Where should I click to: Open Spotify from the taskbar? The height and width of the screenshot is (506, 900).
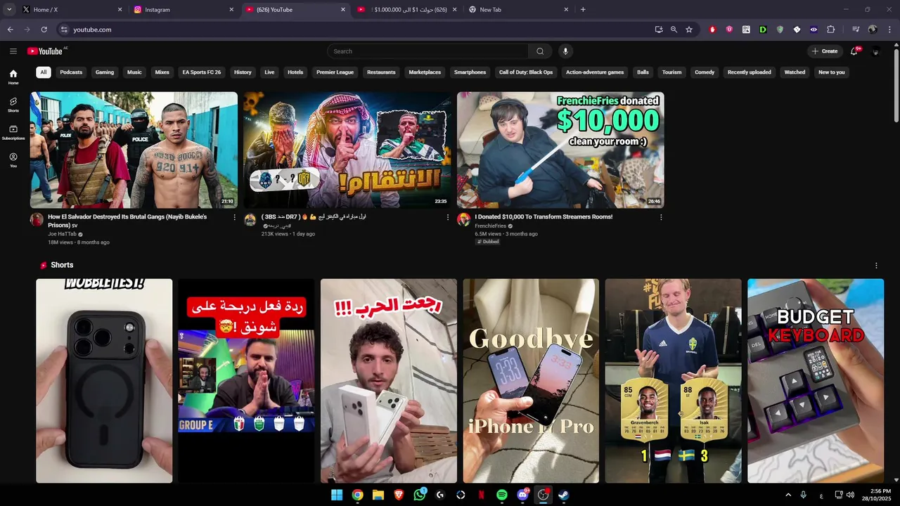(x=501, y=495)
